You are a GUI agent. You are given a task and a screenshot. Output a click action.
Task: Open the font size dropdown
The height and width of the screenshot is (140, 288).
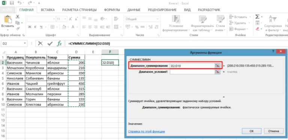click(x=66, y=19)
